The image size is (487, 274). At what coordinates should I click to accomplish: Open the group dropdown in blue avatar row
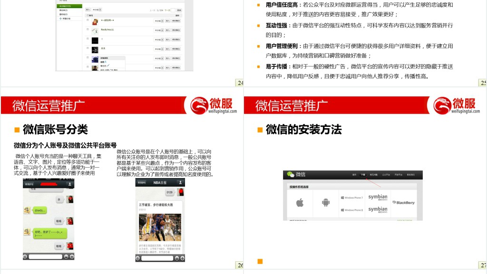(x=159, y=58)
